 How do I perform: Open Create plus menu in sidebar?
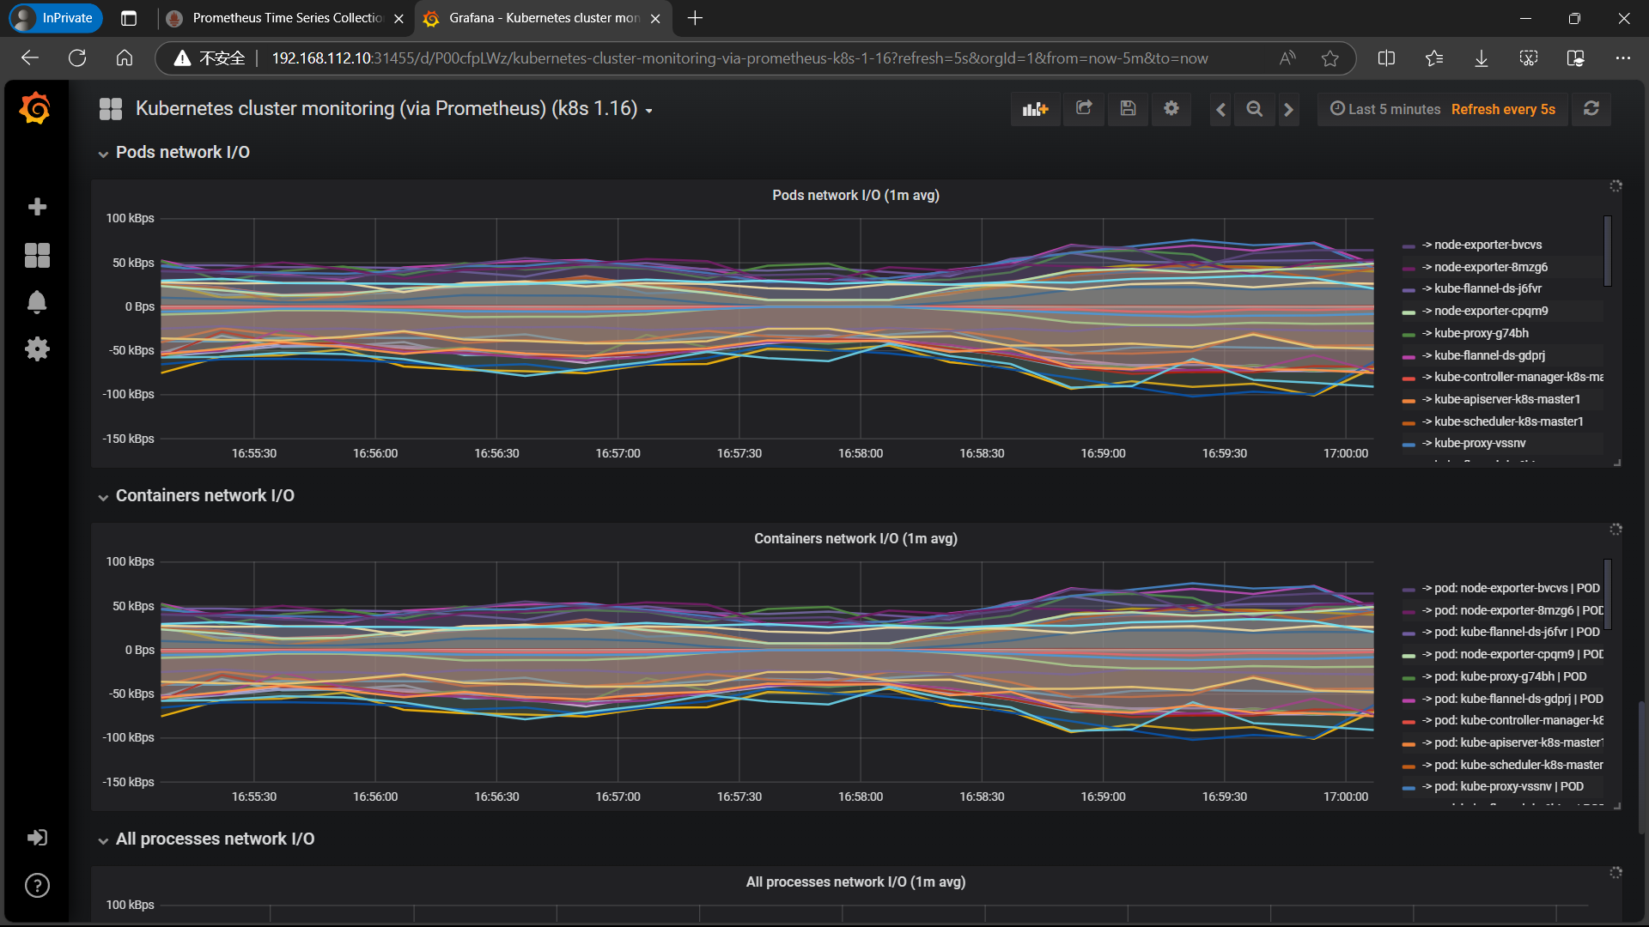pyautogui.click(x=37, y=207)
